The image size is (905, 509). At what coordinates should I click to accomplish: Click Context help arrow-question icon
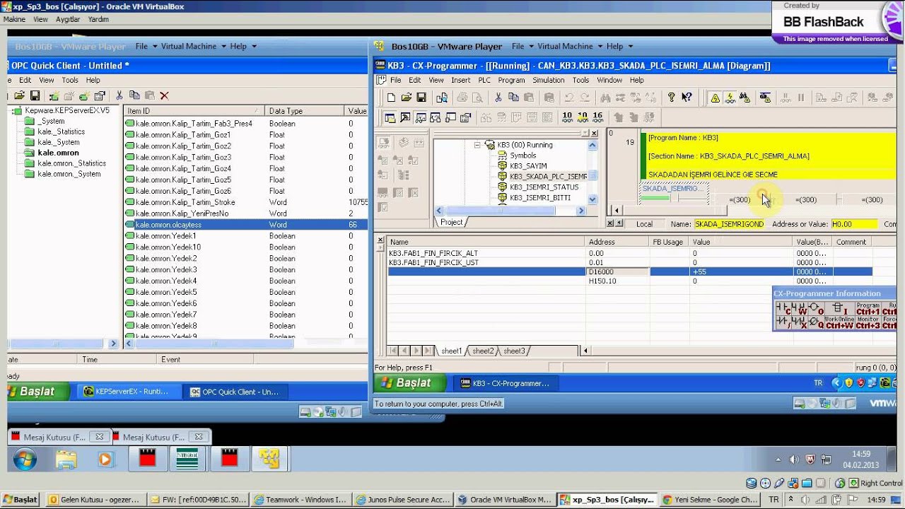(687, 98)
